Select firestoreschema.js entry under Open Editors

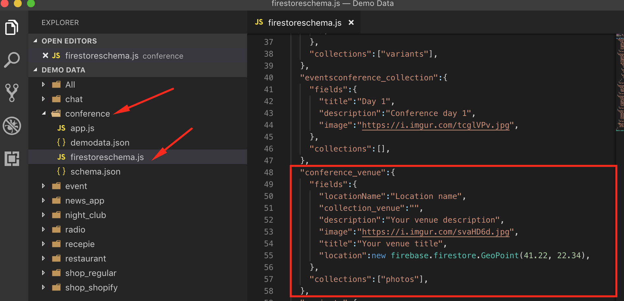pyautogui.click(x=138, y=56)
